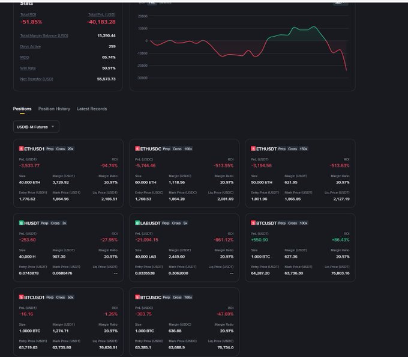Image resolution: width=408 pixels, height=357 pixels.
Task: Switch to Latest Records tab
Action: pyautogui.click(x=92, y=109)
